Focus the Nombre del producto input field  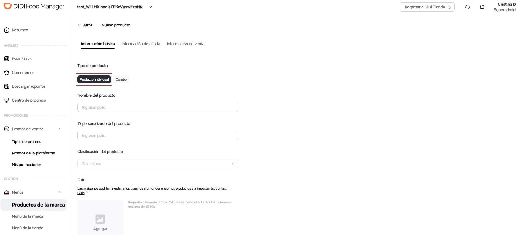[158, 107]
